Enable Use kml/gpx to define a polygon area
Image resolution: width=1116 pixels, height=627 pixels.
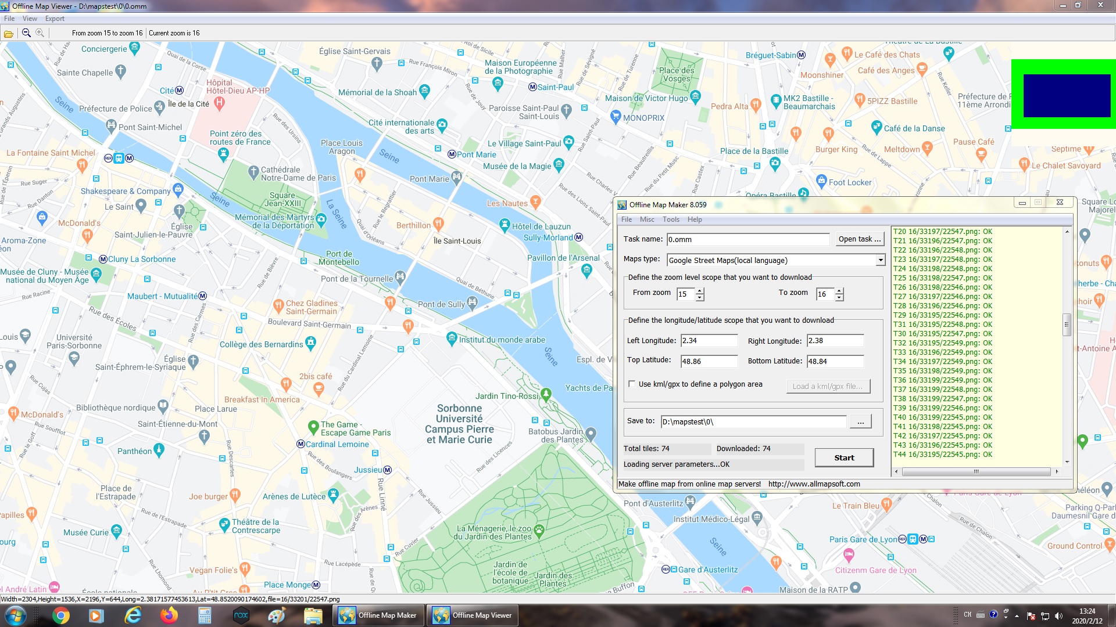tap(632, 384)
